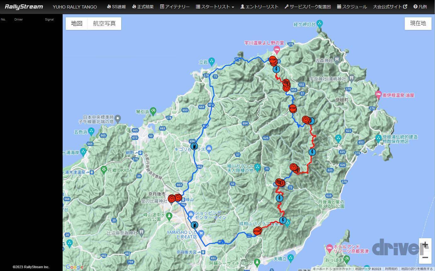Click the lightning marker beside 成相山パノラマ展望所
Viewport: 435px width, 271px height.
(283, 220)
